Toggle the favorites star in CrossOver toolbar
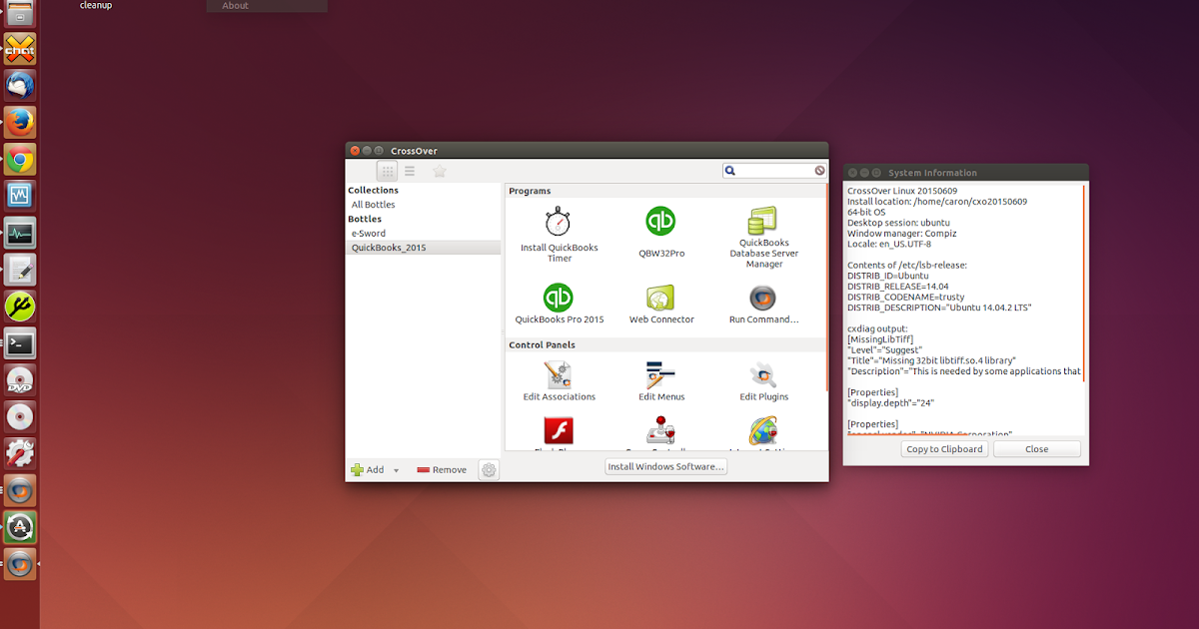The height and width of the screenshot is (629, 1199). pyautogui.click(x=439, y=171)
